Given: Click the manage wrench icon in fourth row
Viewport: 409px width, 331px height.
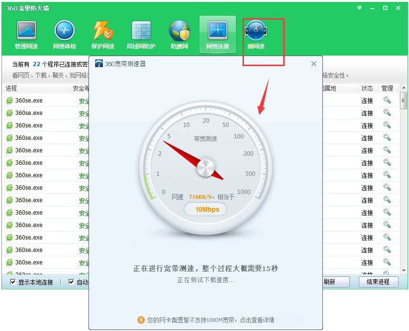Looking at the screenshot, I should [x=387, y=137].
